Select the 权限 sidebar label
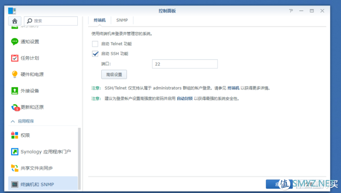Screen dimensions: 341x193 tap(25, 135)
